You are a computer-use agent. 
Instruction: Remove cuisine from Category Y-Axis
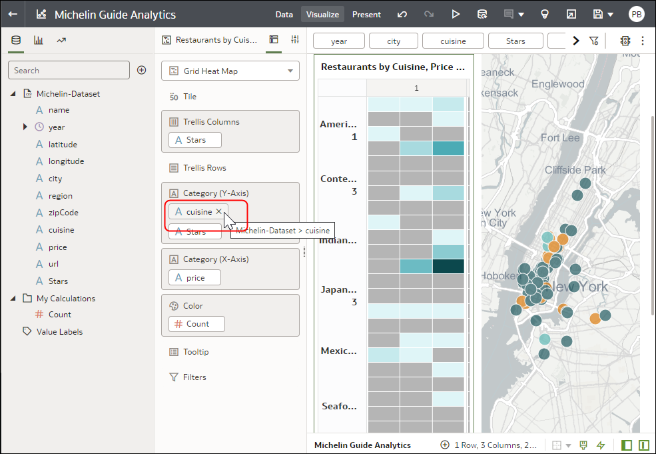(218, 211)
